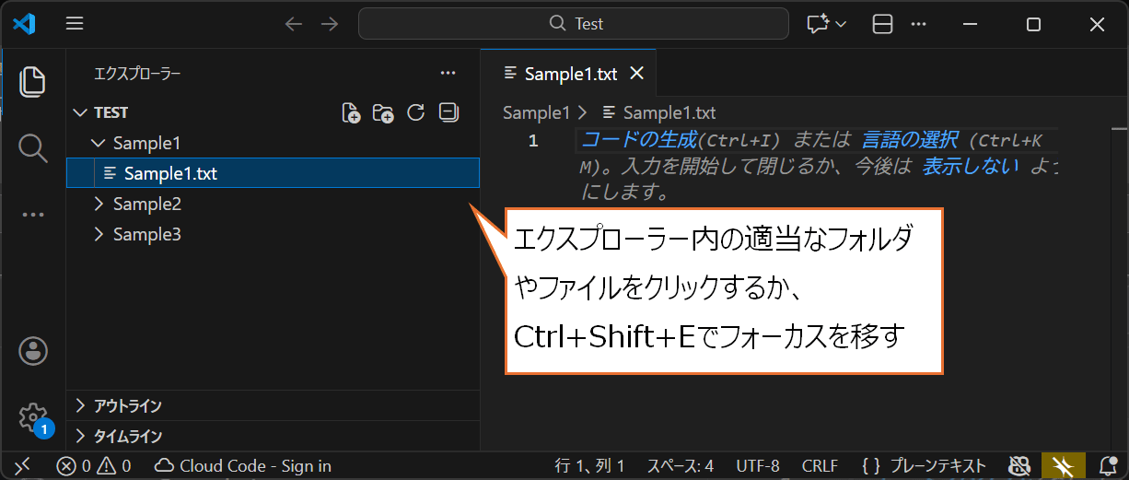This screenshot has height=480, width=1129.
Task: Open Copilot status icon in status bar
Action: pos(1018,465)
